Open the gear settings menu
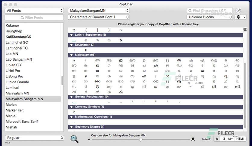Image resolution: width=252 pixels, height=146 pixels. click(241, 17)
